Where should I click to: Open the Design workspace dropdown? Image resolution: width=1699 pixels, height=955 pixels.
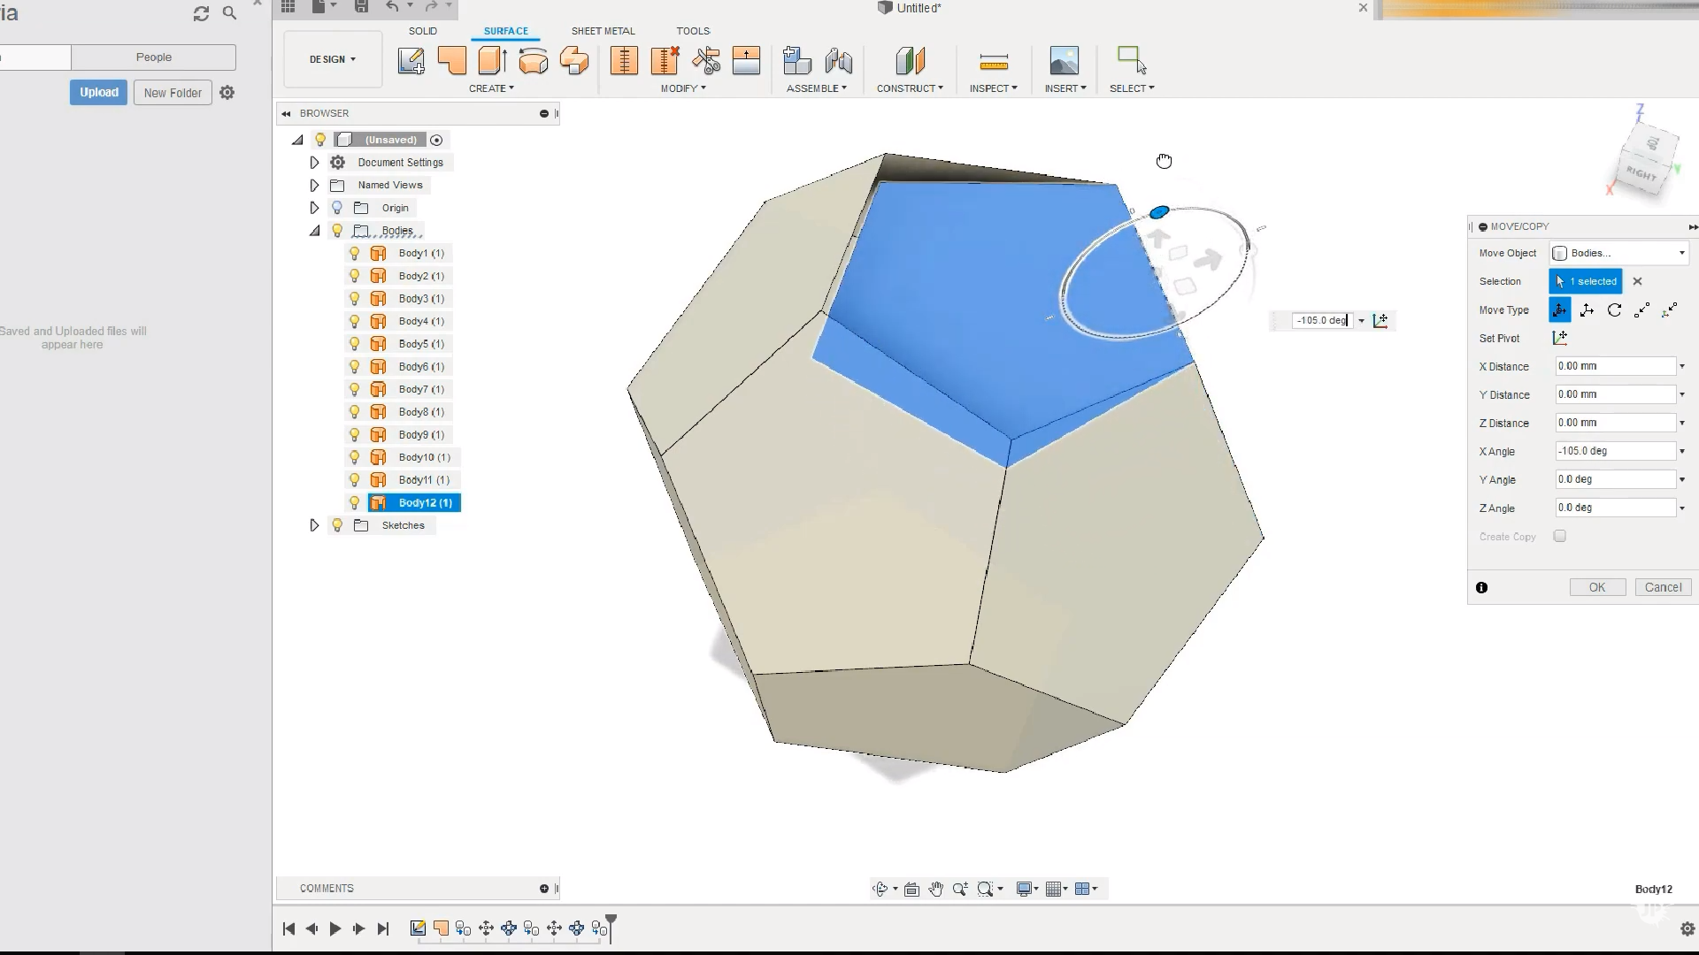tap(333, 59)
